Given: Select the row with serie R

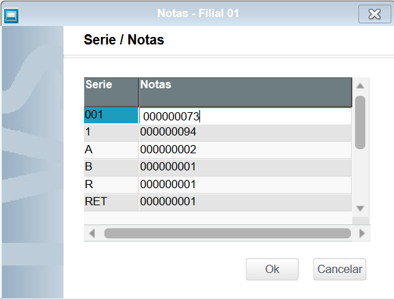Looking at the screenshot, I should (218, 185).
